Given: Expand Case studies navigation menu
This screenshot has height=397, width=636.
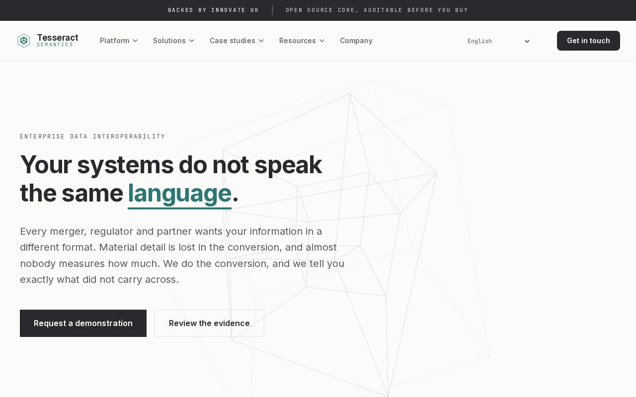Looking at the screenshot, I should pyautogui.click(x=237, y=41).
